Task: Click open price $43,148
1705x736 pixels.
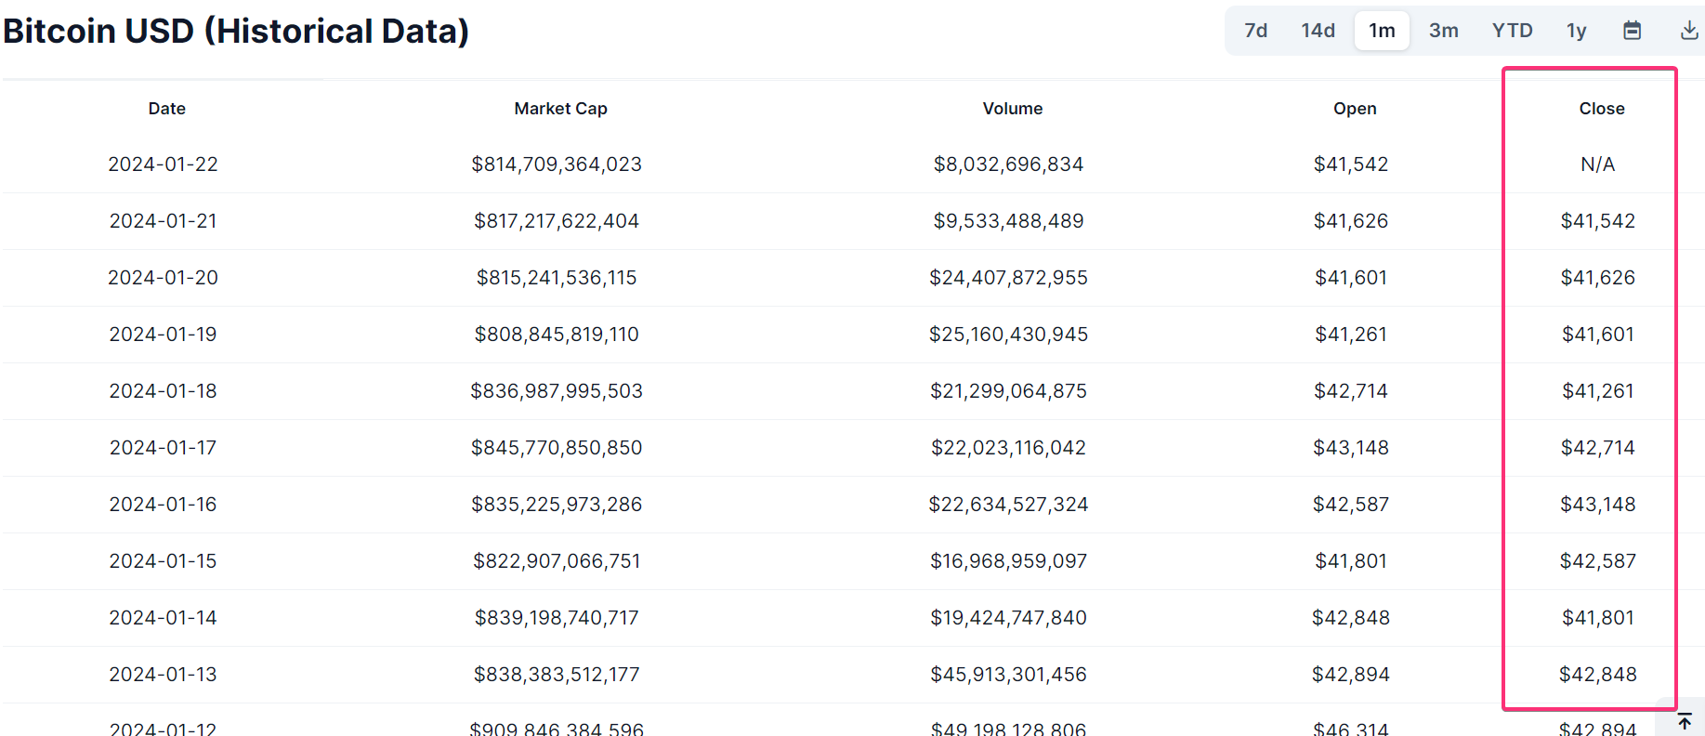Action: (x=1351, y=448)
